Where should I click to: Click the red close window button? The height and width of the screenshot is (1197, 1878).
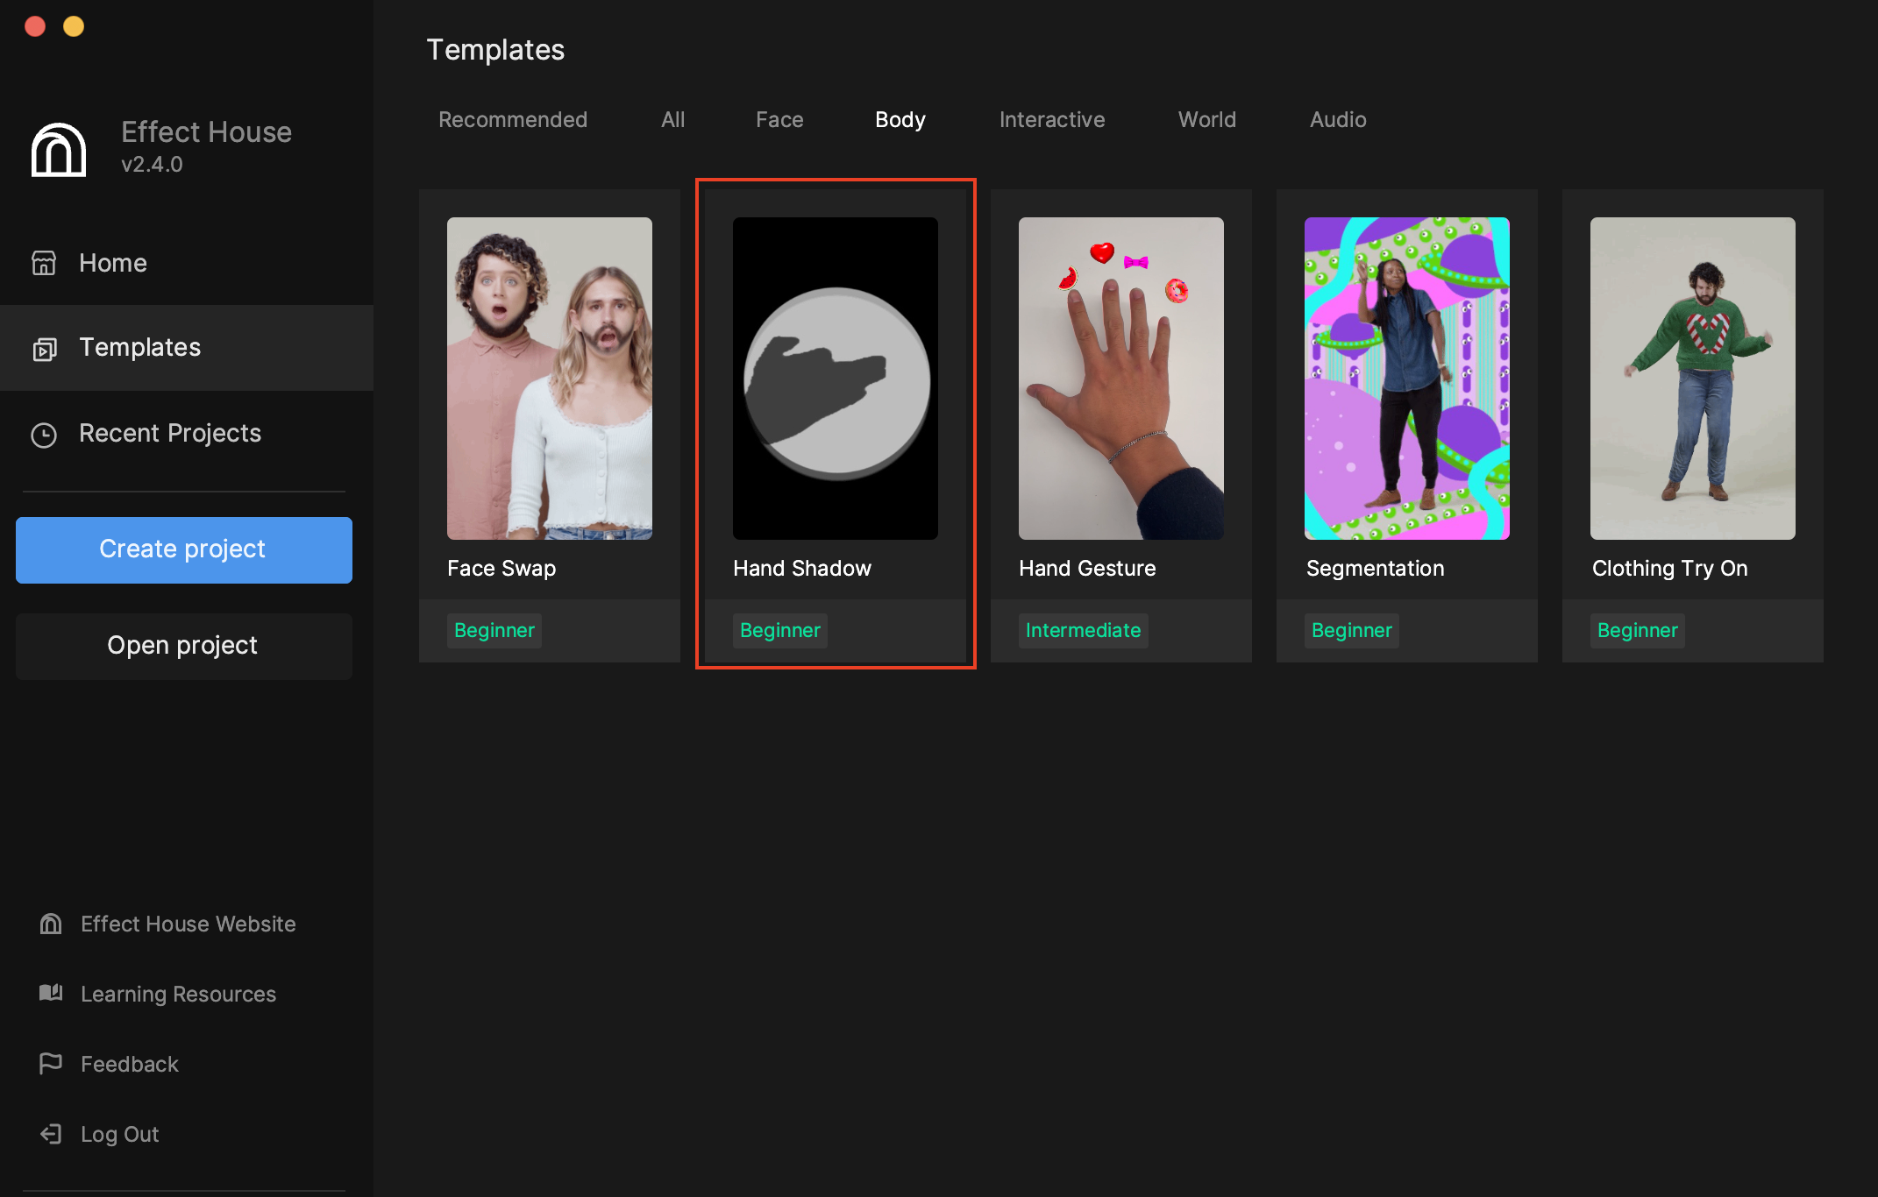coord(35,26)
